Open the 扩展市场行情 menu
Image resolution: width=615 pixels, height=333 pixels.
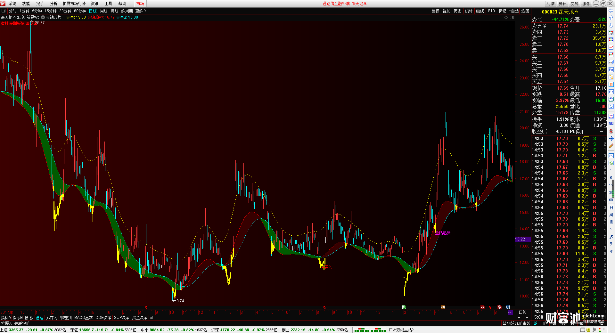tap(74, 4)
